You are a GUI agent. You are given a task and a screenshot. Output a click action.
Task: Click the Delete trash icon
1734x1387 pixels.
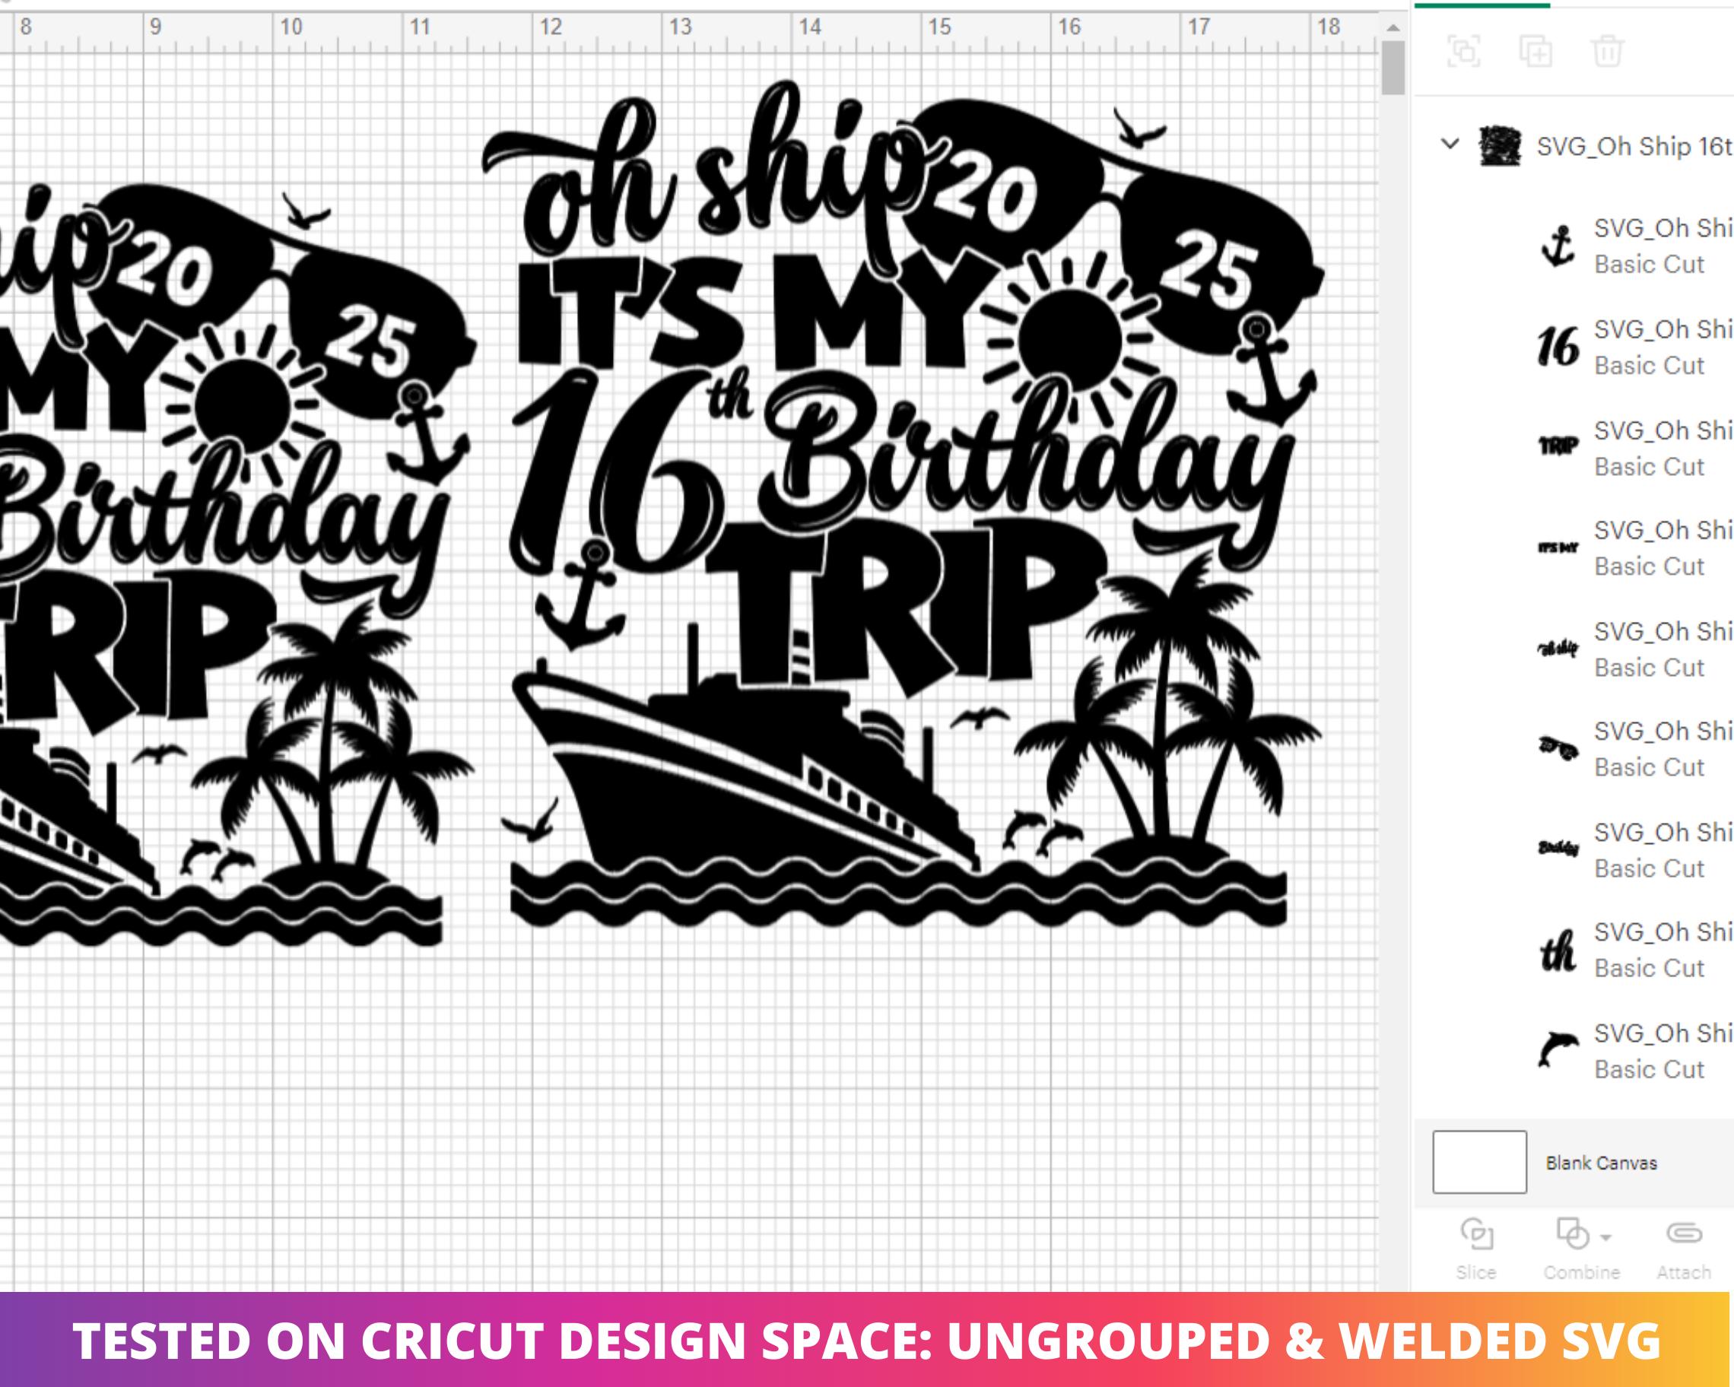1607,52
